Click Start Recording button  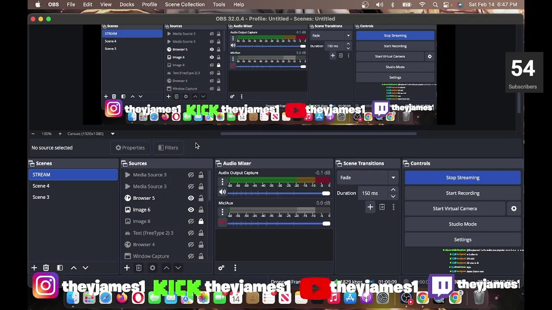[x=463, y=193]
